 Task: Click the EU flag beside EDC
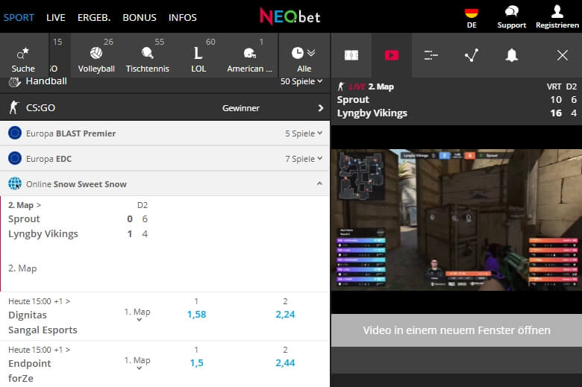tap(15, 158)
